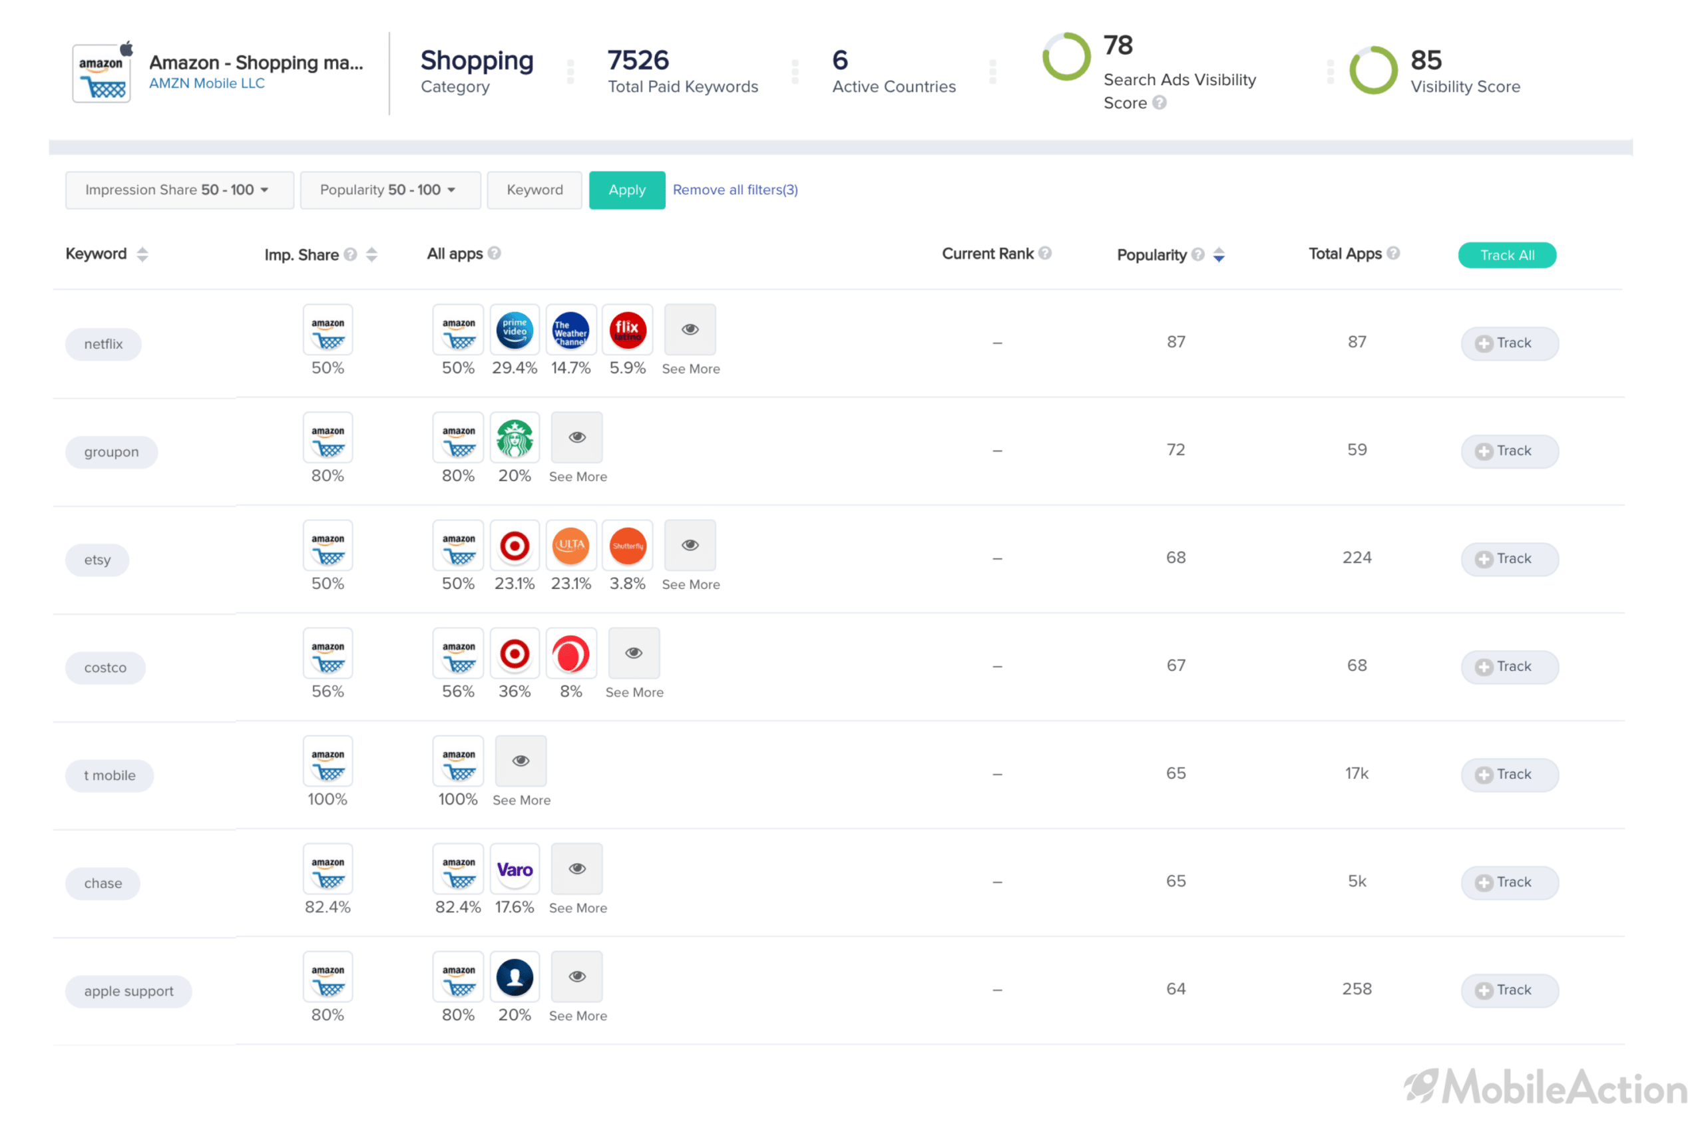Sort table by Popularity arrows
The height and width of the screenshot is (1136, 1704).
point(1219,255)
